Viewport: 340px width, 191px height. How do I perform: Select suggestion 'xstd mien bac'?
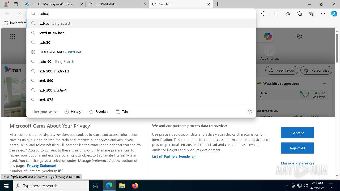141,33
